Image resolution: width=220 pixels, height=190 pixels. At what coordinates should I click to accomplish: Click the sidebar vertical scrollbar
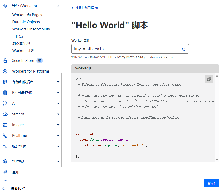[62, 120]
